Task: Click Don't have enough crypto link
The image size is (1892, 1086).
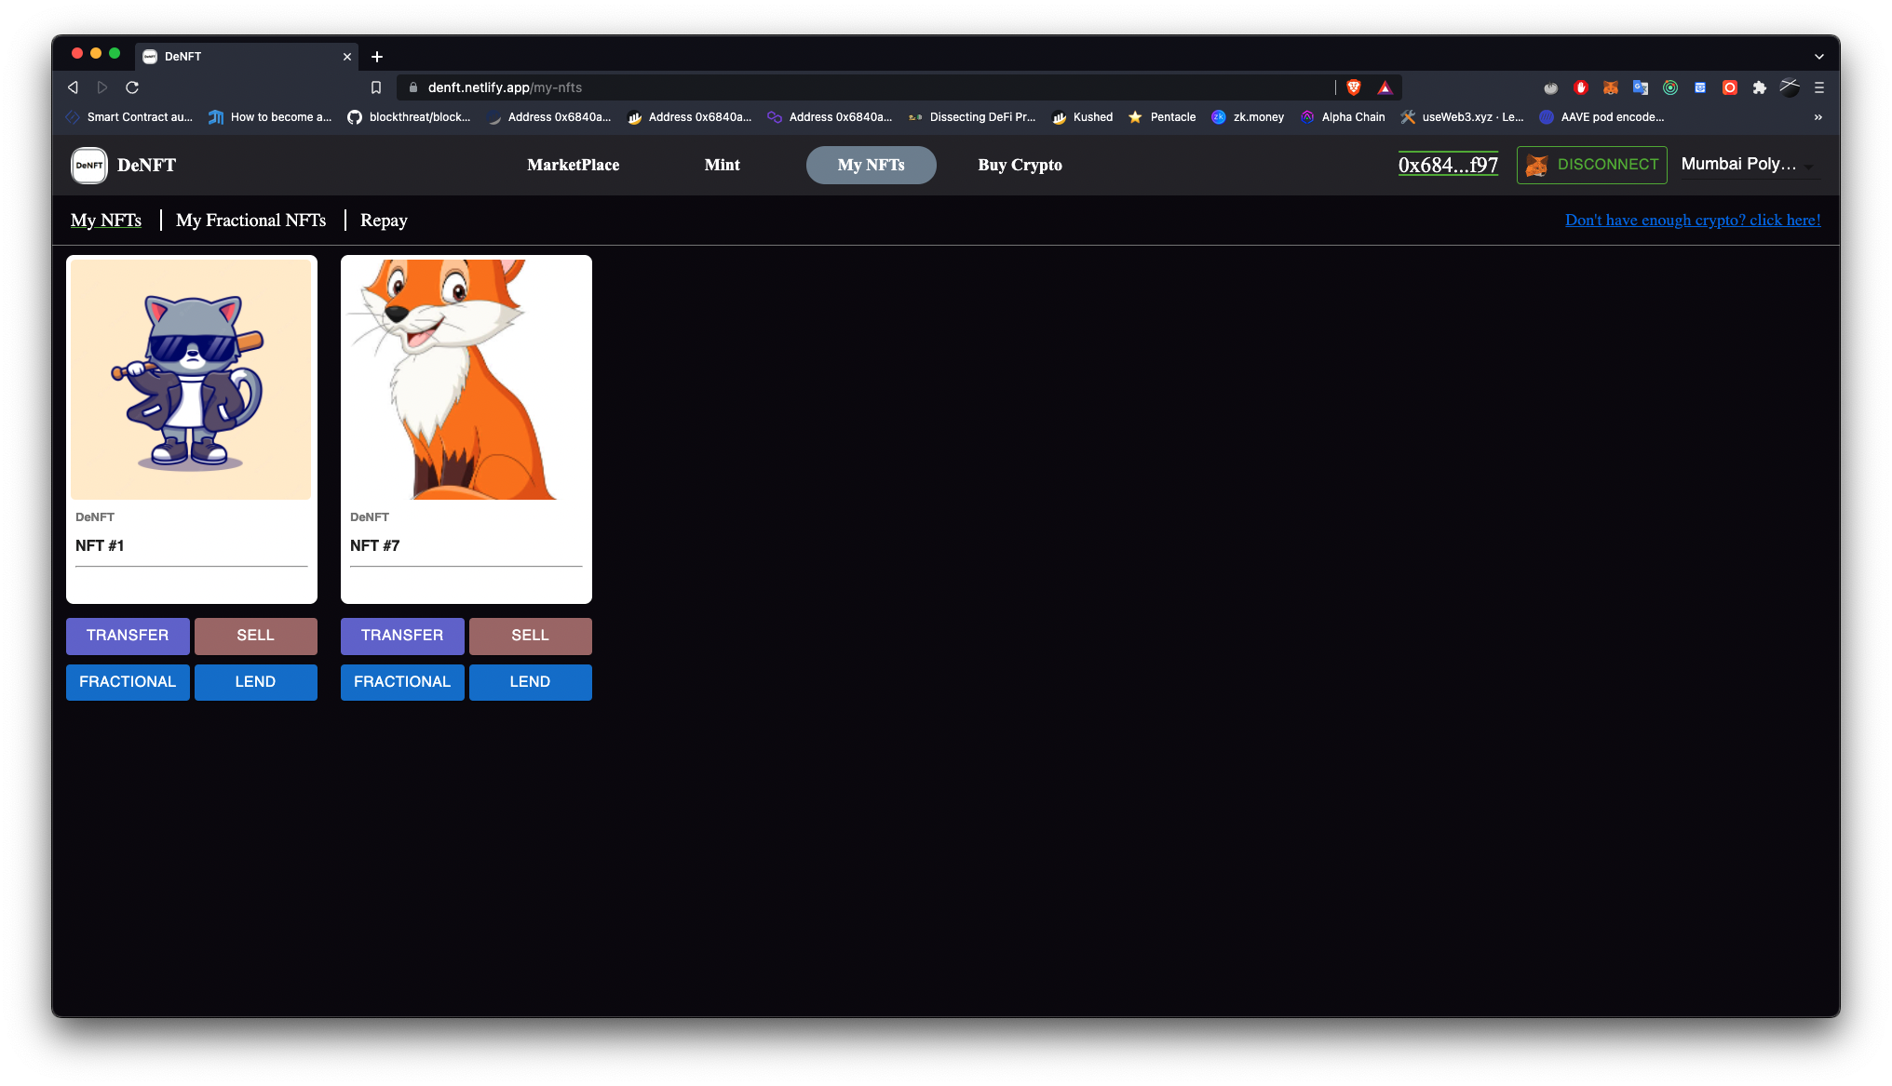Action: pyautogui.click(x=1692, y=221)
